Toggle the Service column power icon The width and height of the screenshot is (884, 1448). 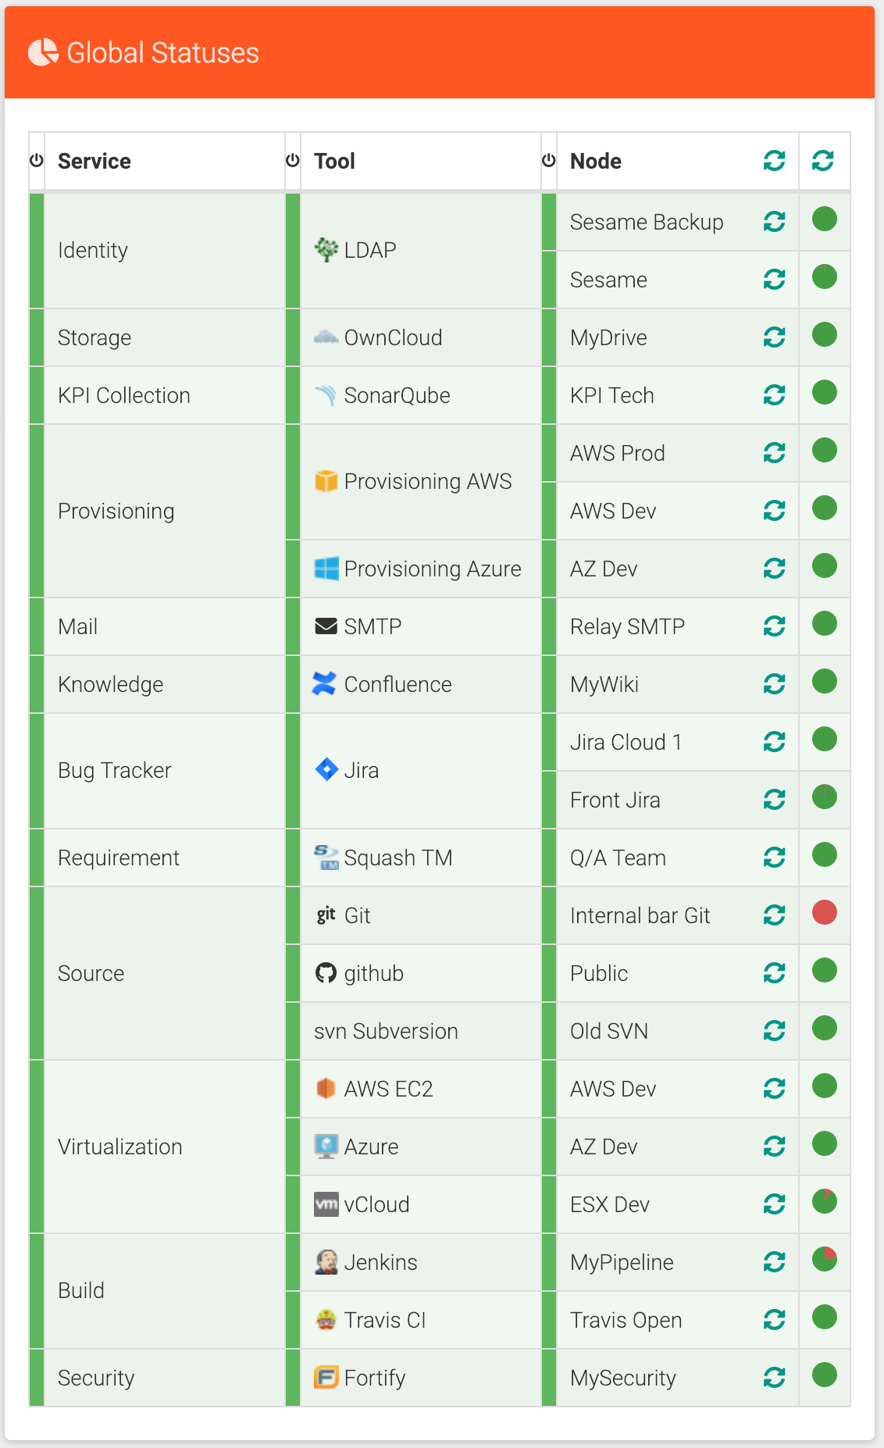[37, 160]
